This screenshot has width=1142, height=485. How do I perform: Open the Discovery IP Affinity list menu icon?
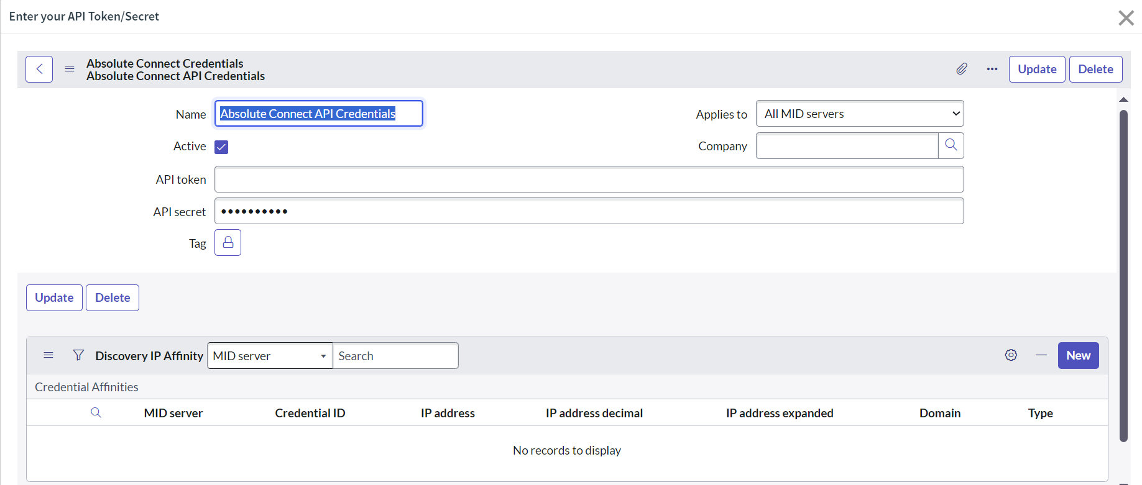[48, 355]
